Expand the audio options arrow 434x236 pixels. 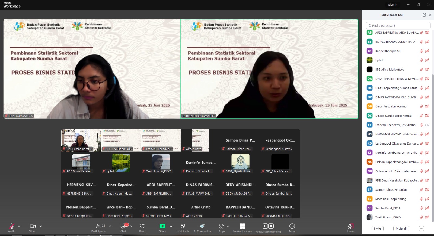pos(19,226)
